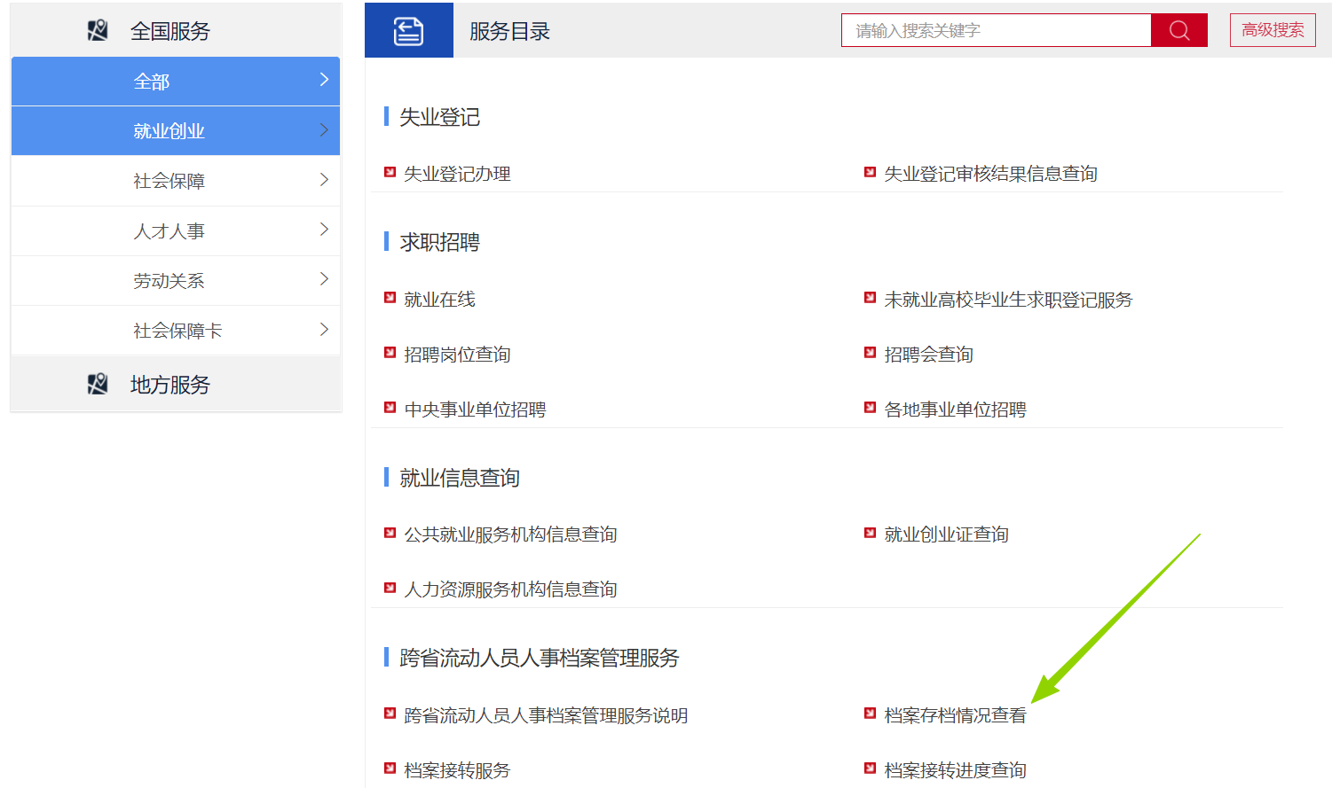Open the 高级搜索 advanced search button
The height and width of the screenshot is (788, 1332).
click(x=1273, y=30)
